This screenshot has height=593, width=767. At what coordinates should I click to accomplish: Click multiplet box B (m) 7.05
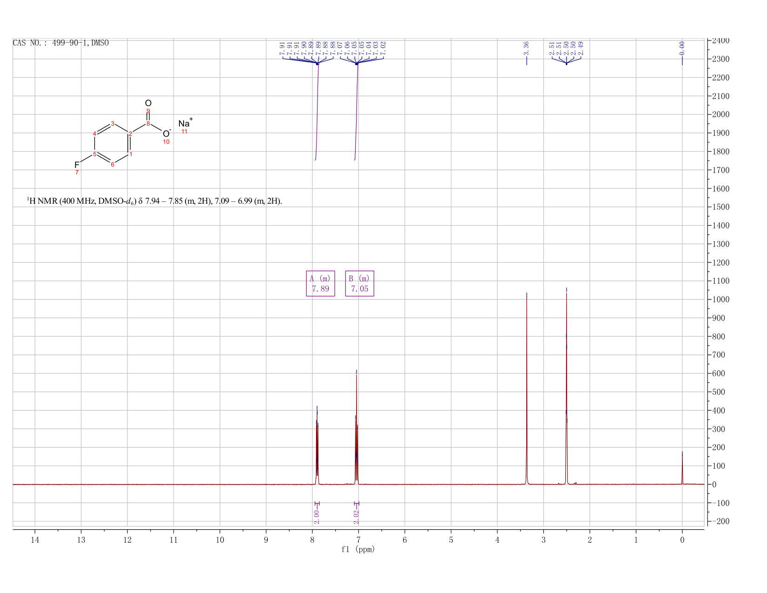pos(360,283)
